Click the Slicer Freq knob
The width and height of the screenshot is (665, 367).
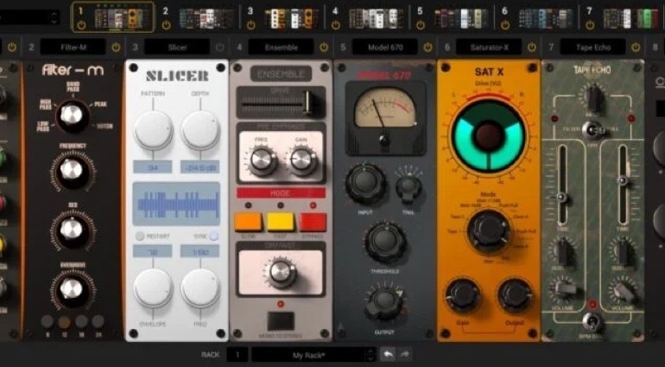200,288
